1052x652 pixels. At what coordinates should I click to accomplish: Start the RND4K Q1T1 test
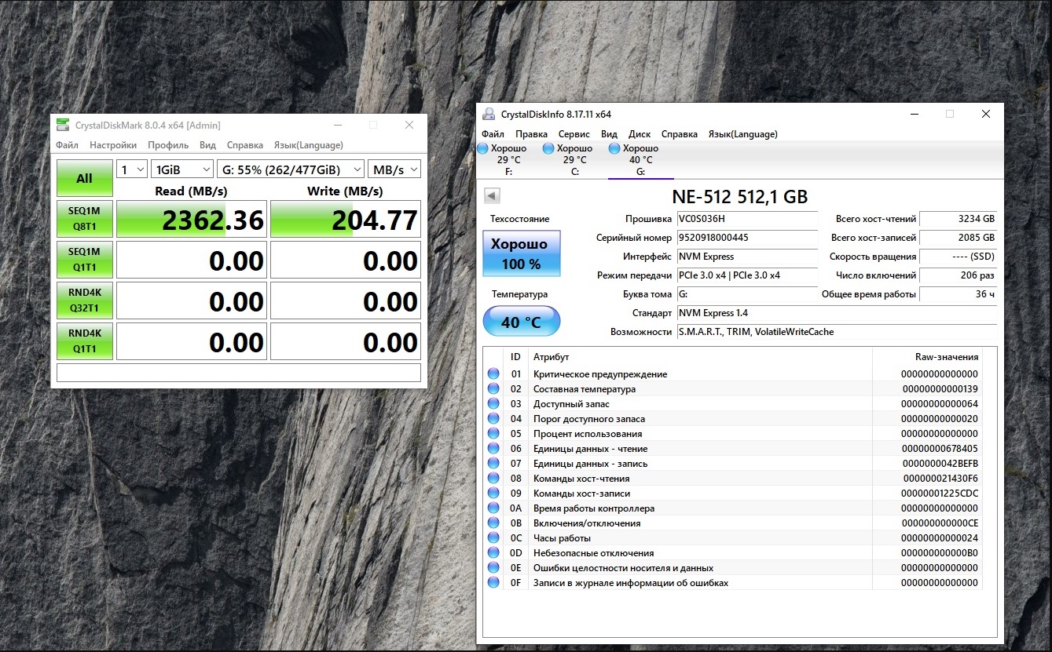coord(84,341)
